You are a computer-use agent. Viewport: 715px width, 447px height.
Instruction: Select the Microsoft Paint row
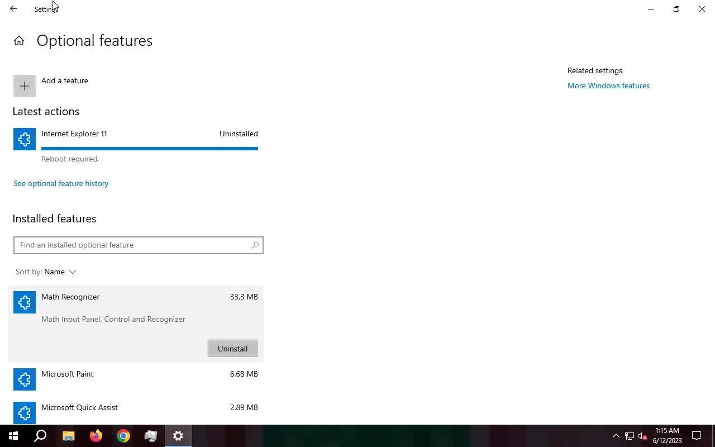[x=136, y=379]
